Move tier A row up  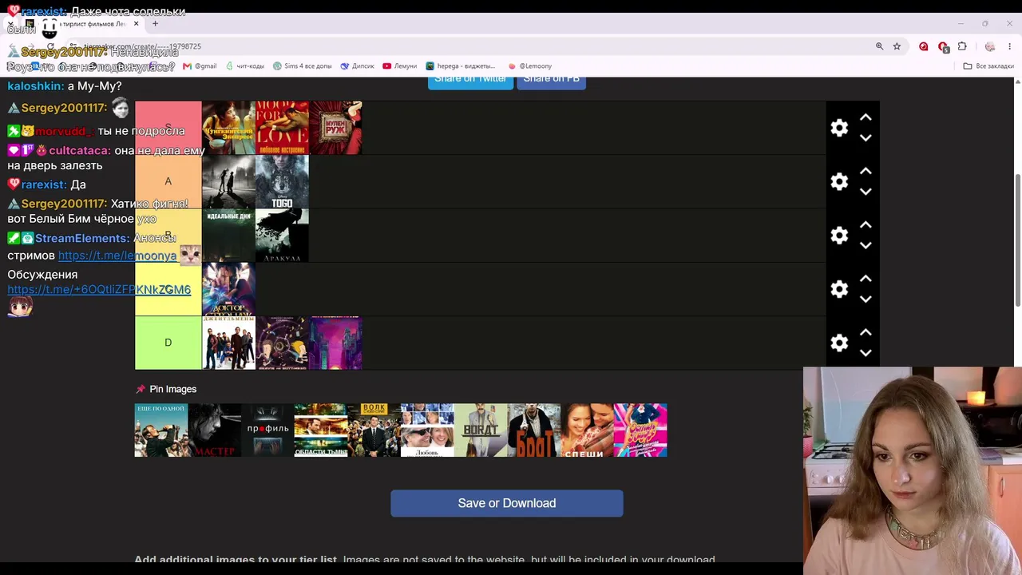[x=866, y=171]
